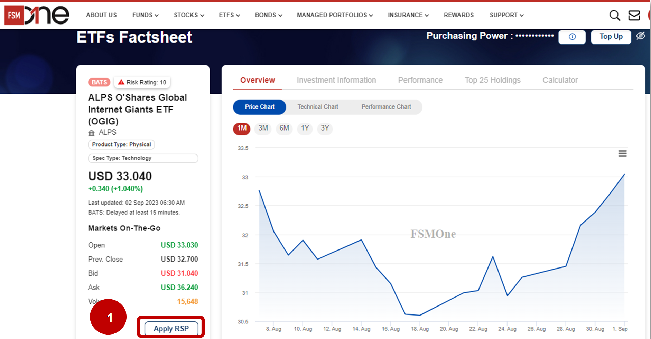Viewport: 651px width, 339px height.
Task: Click the Apply RSP button
Action: (x=171, y=328)
